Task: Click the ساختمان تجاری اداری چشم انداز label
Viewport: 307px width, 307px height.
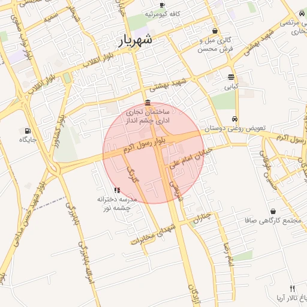Action: (148, 116)
